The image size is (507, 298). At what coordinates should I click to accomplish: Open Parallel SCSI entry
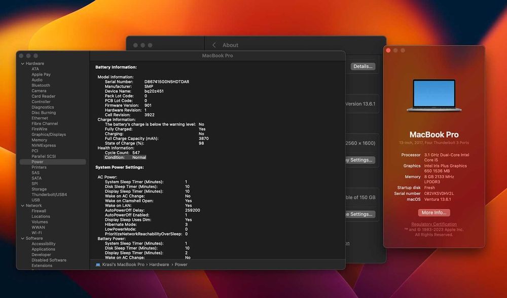pyautogui.click(x=44, y=157)
